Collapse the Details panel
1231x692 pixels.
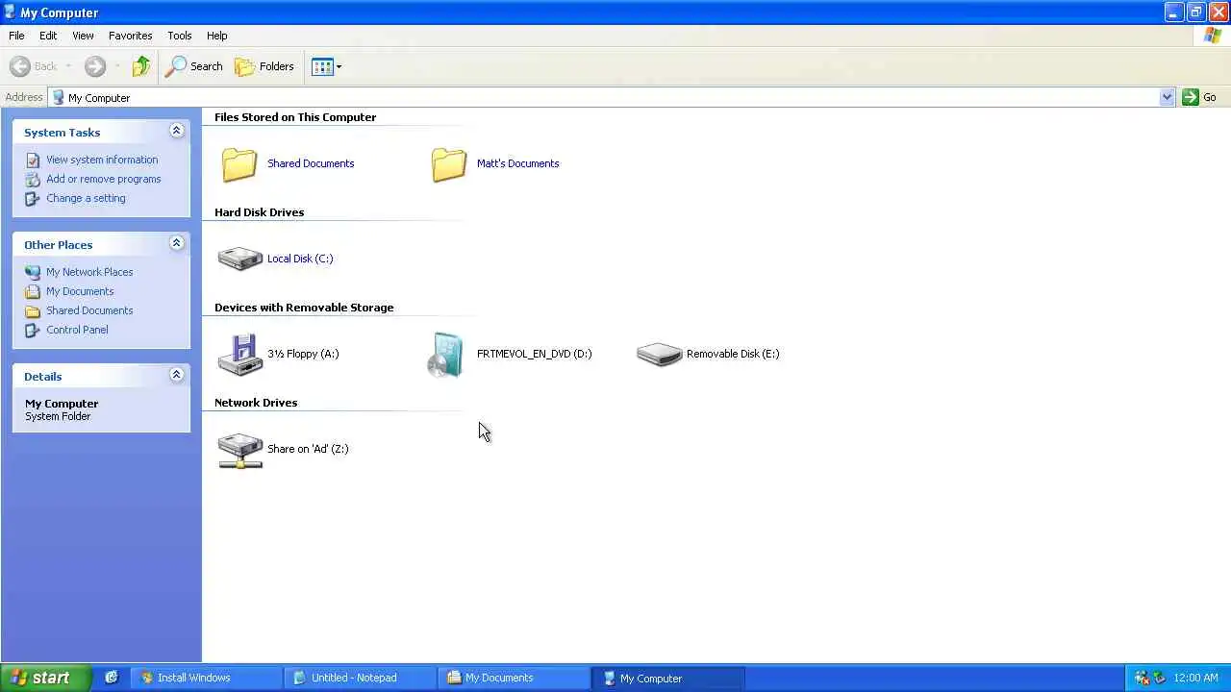tap(176, 375)
